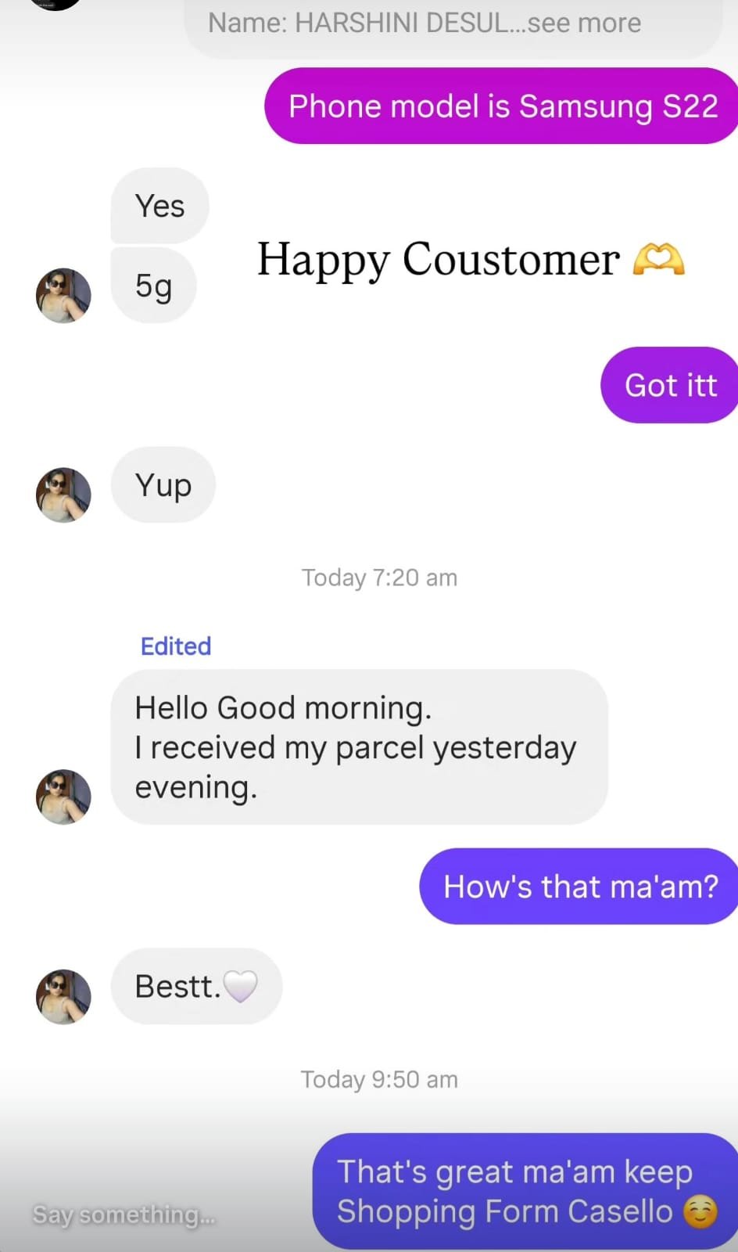Image resolution: width=738 pixels, height=1252 pixels.
Task: Select the "Hello Good morning" message bubble
Action: coord(360,747)
